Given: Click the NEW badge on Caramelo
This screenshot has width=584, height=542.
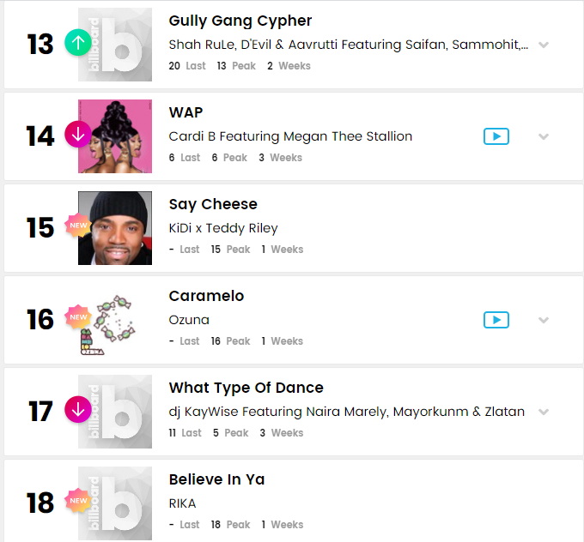Looking at the screenshot, I should point(78,317).
